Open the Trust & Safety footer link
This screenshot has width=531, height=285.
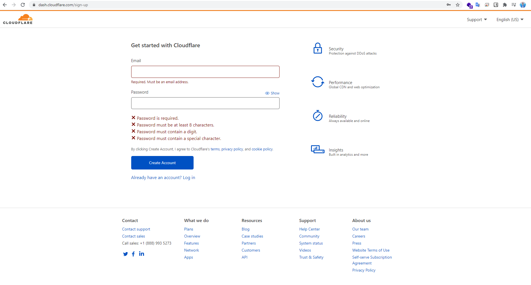(311, 257)
